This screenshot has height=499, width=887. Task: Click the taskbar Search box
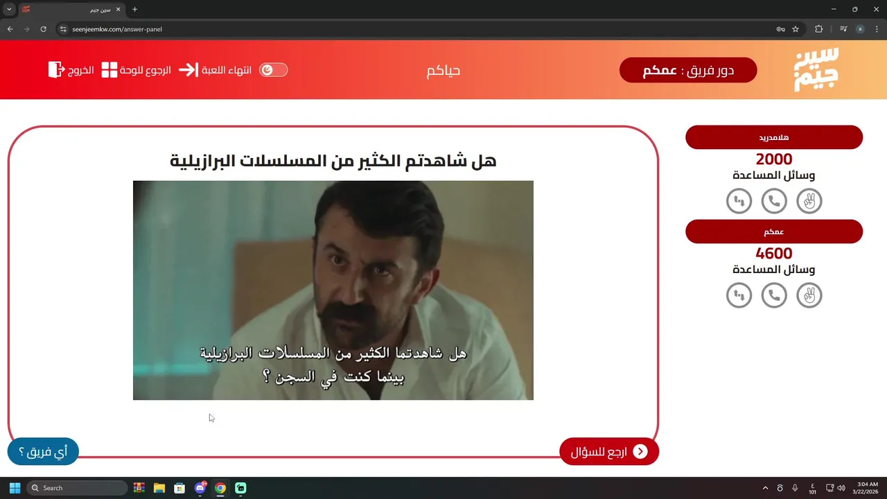coord(77,488)
